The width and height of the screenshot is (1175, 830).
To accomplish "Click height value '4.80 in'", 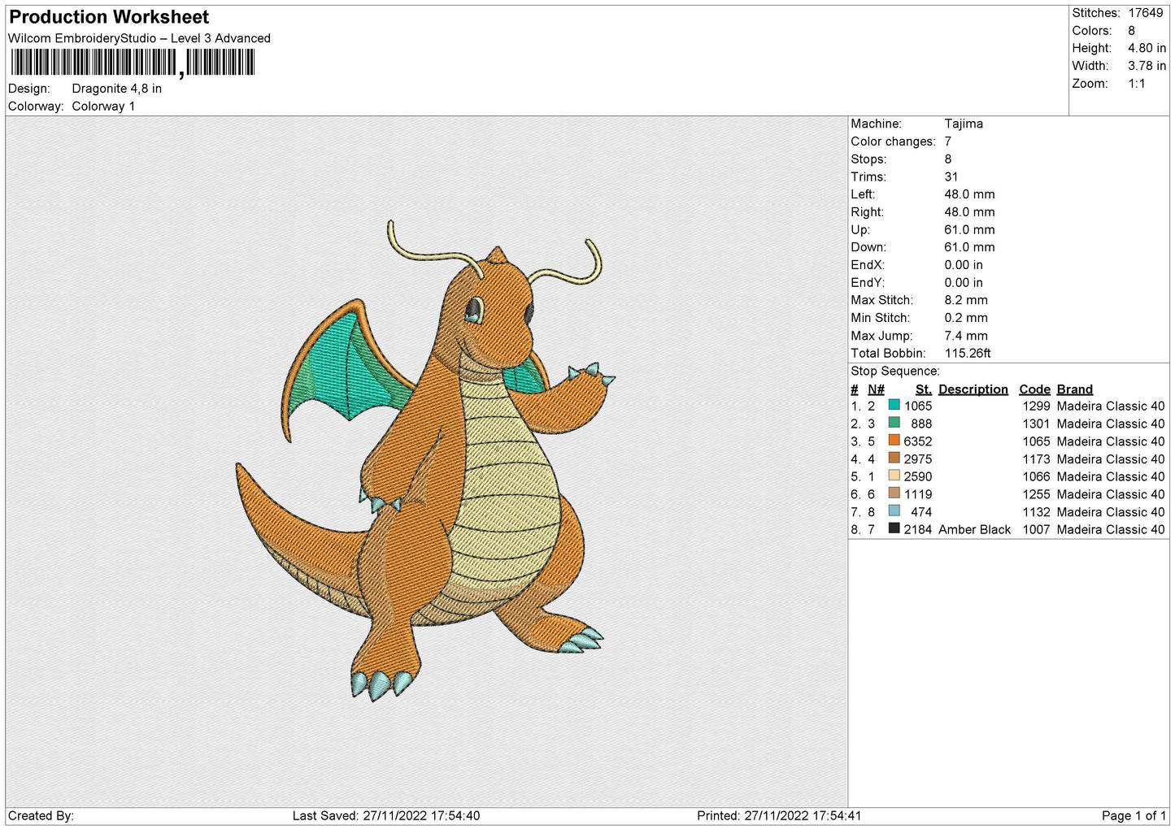I will tap(1147, 48).
